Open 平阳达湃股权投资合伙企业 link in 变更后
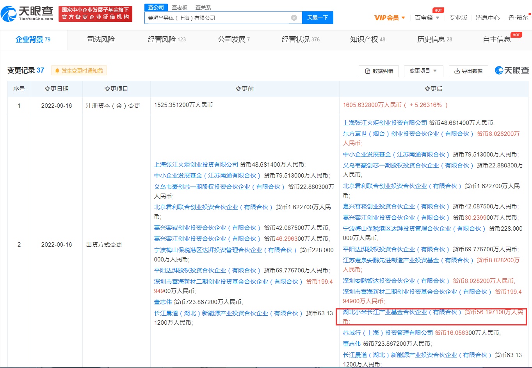 tap(396, 249)
